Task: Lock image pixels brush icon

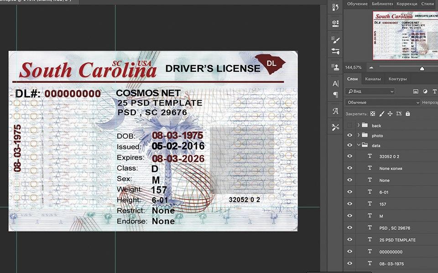Action: coord(381,114)
